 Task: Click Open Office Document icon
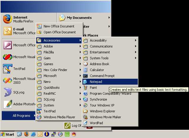point(39,32)
